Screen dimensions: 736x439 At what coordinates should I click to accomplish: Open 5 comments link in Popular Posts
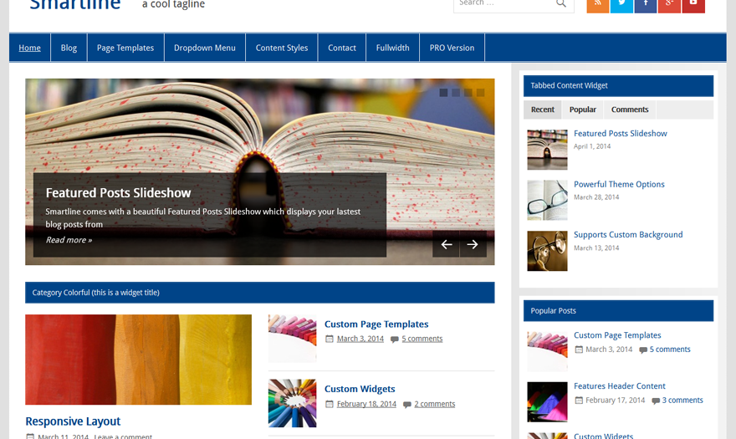click(670, 350)
